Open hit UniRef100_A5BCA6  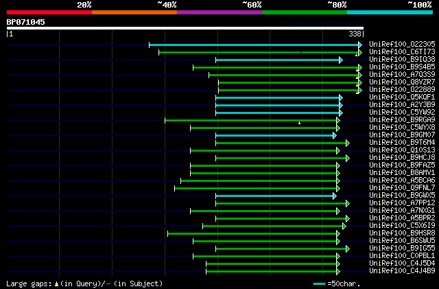402,181
